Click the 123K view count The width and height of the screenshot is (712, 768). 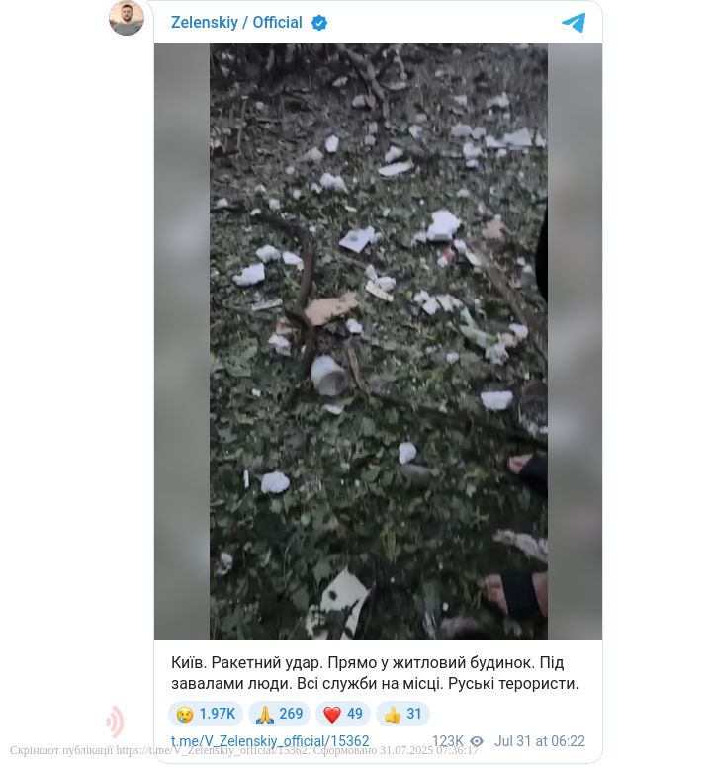tap(447, 741)
